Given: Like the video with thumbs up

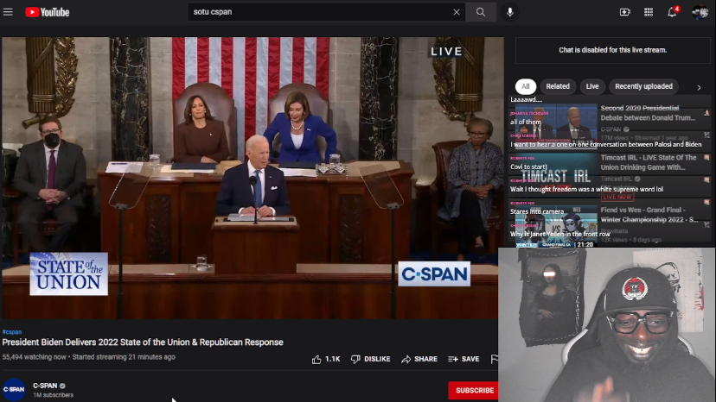Looking at the screenshot, I should tap(325, 359).
